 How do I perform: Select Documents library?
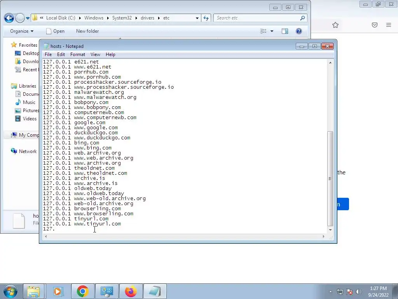coord(27,94)
